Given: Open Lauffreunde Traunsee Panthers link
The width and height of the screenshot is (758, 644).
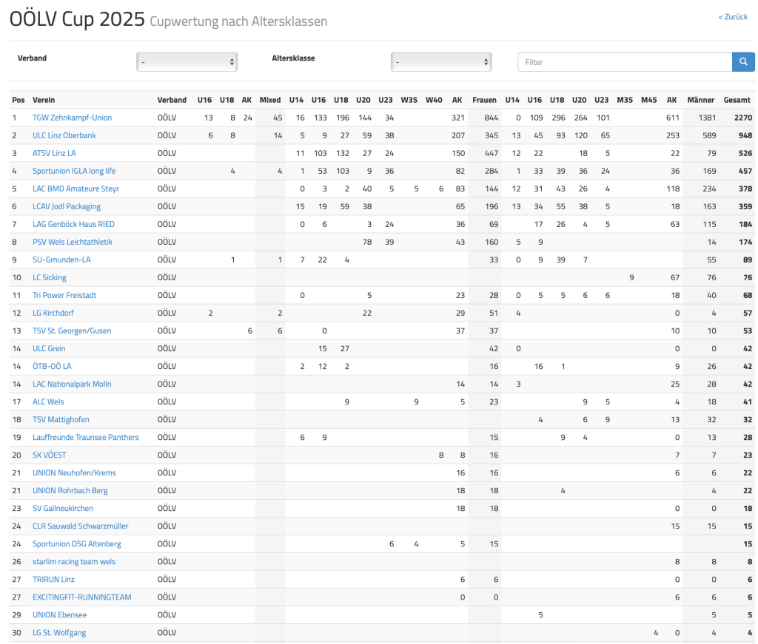Looking at the screenshot, I should pyautogui.click(x=85, y=437).
